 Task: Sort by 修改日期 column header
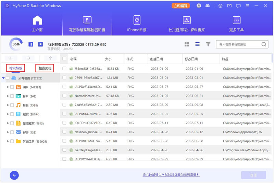point(191,59)
